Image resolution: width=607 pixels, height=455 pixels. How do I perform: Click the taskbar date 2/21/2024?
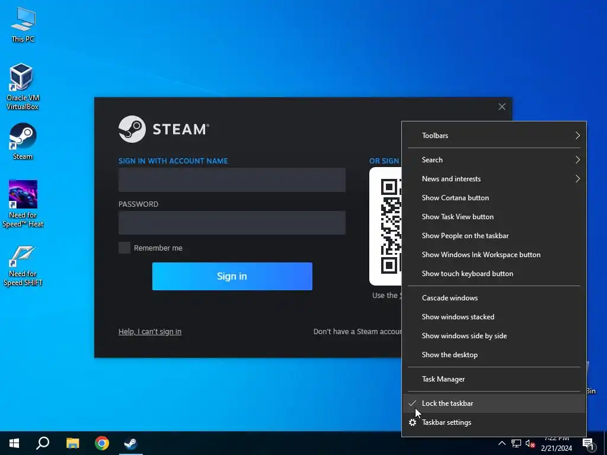[556, 448]
